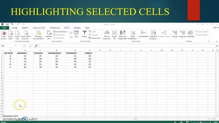Select cell with SECTION header
Image resolution: width=219 pixels, height=123 pixels.
(10, 53)
